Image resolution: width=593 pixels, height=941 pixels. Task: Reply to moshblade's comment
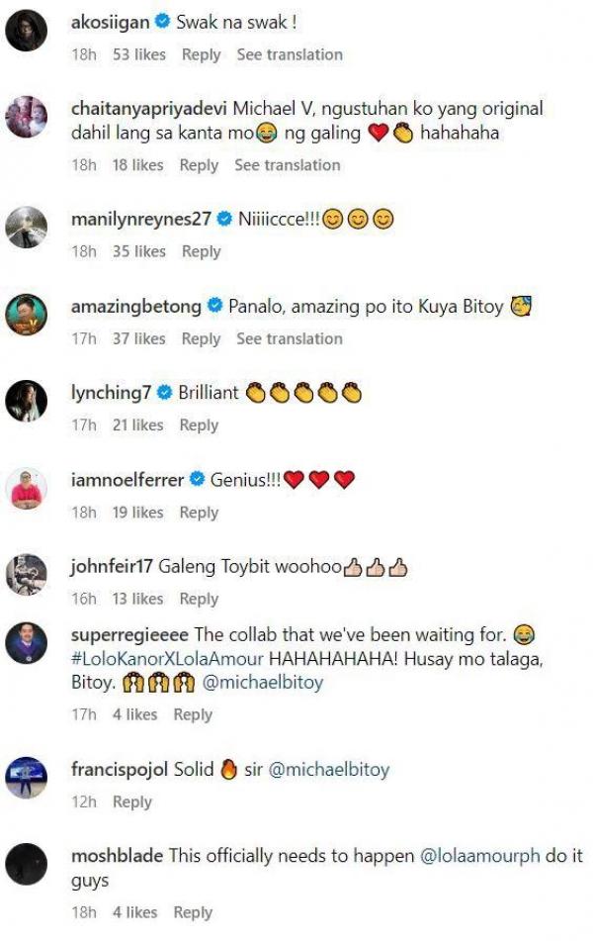click(193, 912)
